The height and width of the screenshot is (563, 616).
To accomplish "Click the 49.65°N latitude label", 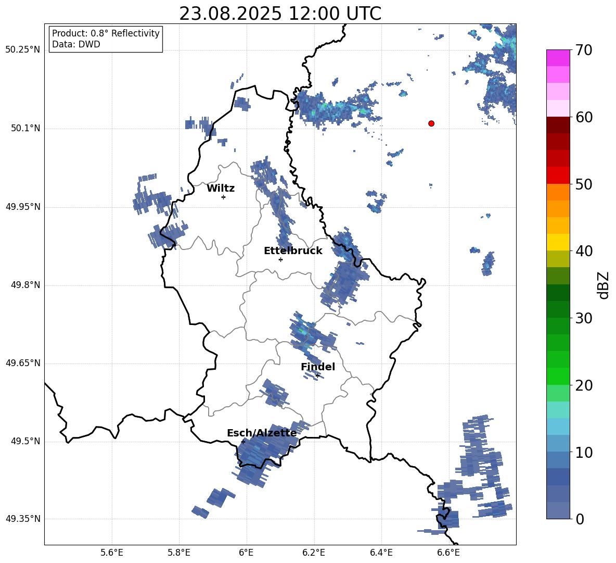I will pos(23,363).
